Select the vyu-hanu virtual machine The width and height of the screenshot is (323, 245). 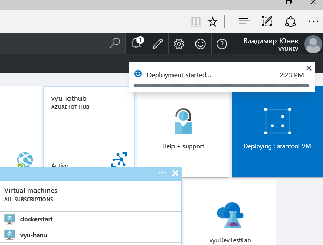point(34,235)
